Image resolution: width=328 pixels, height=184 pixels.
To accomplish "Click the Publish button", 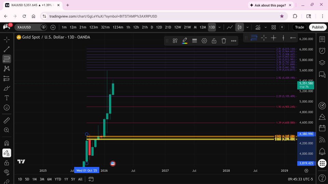I will [x=318, y=27].
